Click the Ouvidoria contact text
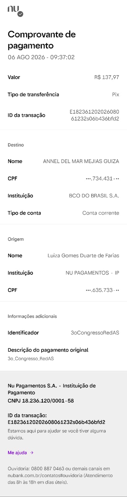127x497 pixels. coord(60,476)
